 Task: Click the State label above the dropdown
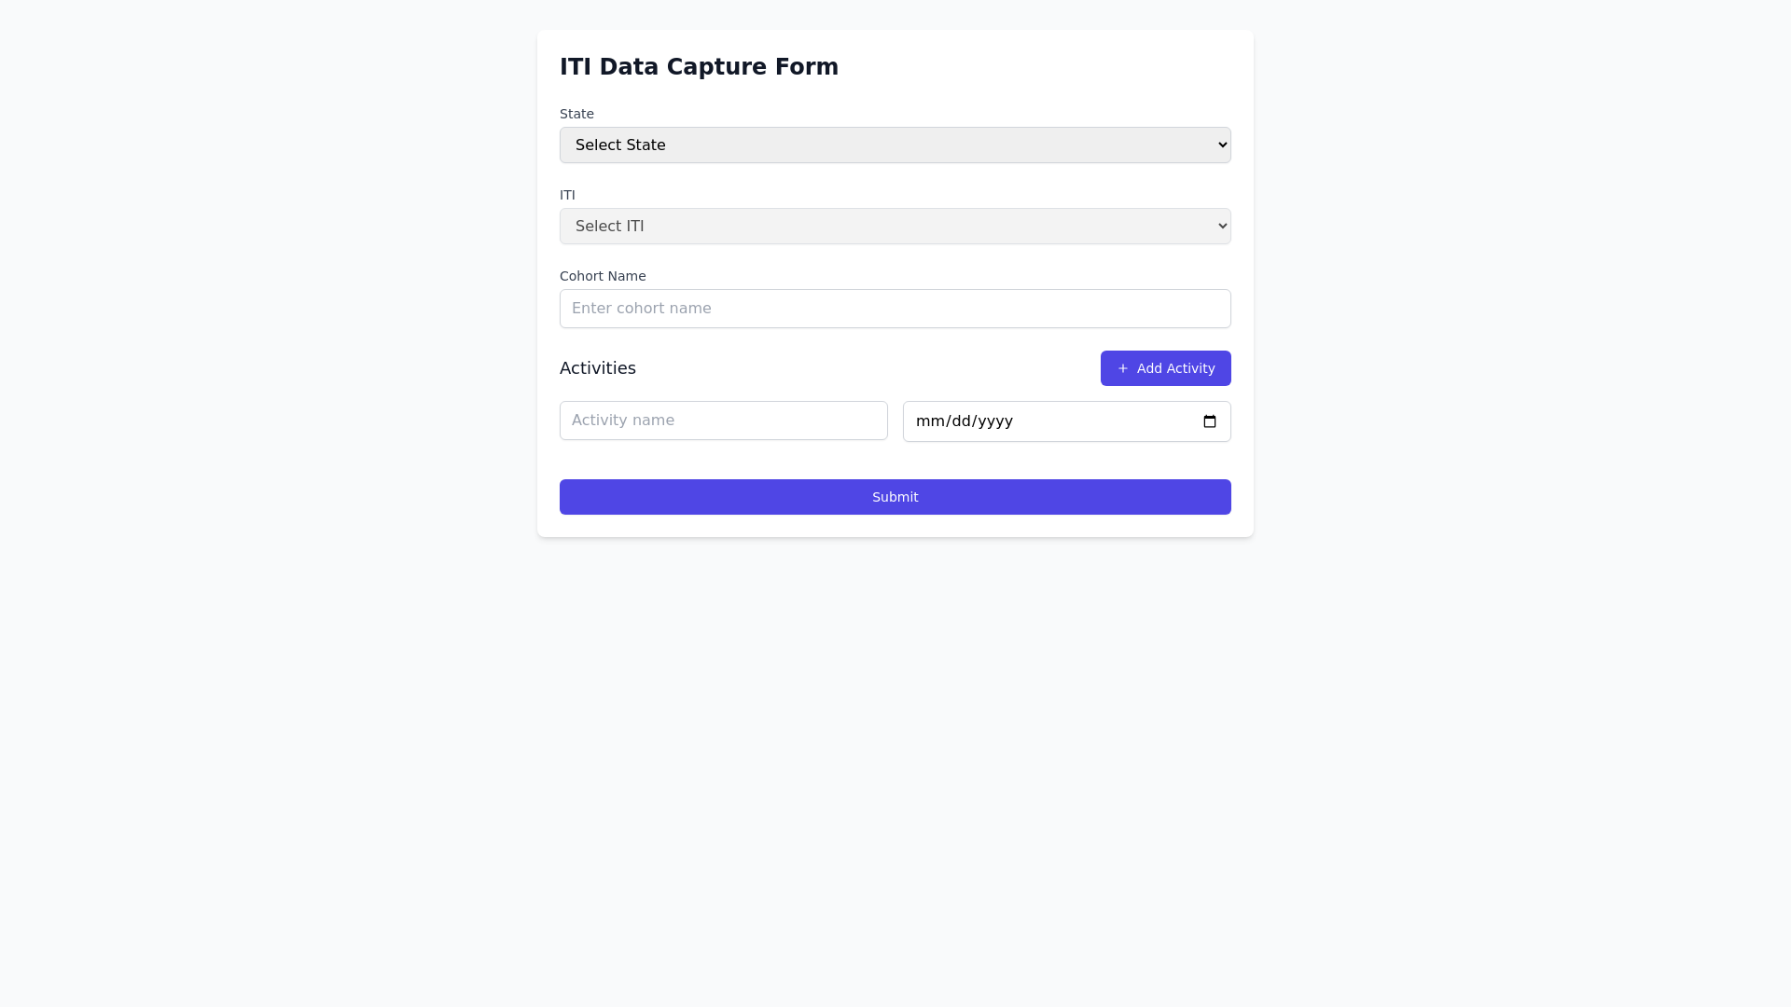(x=576, y=114)
